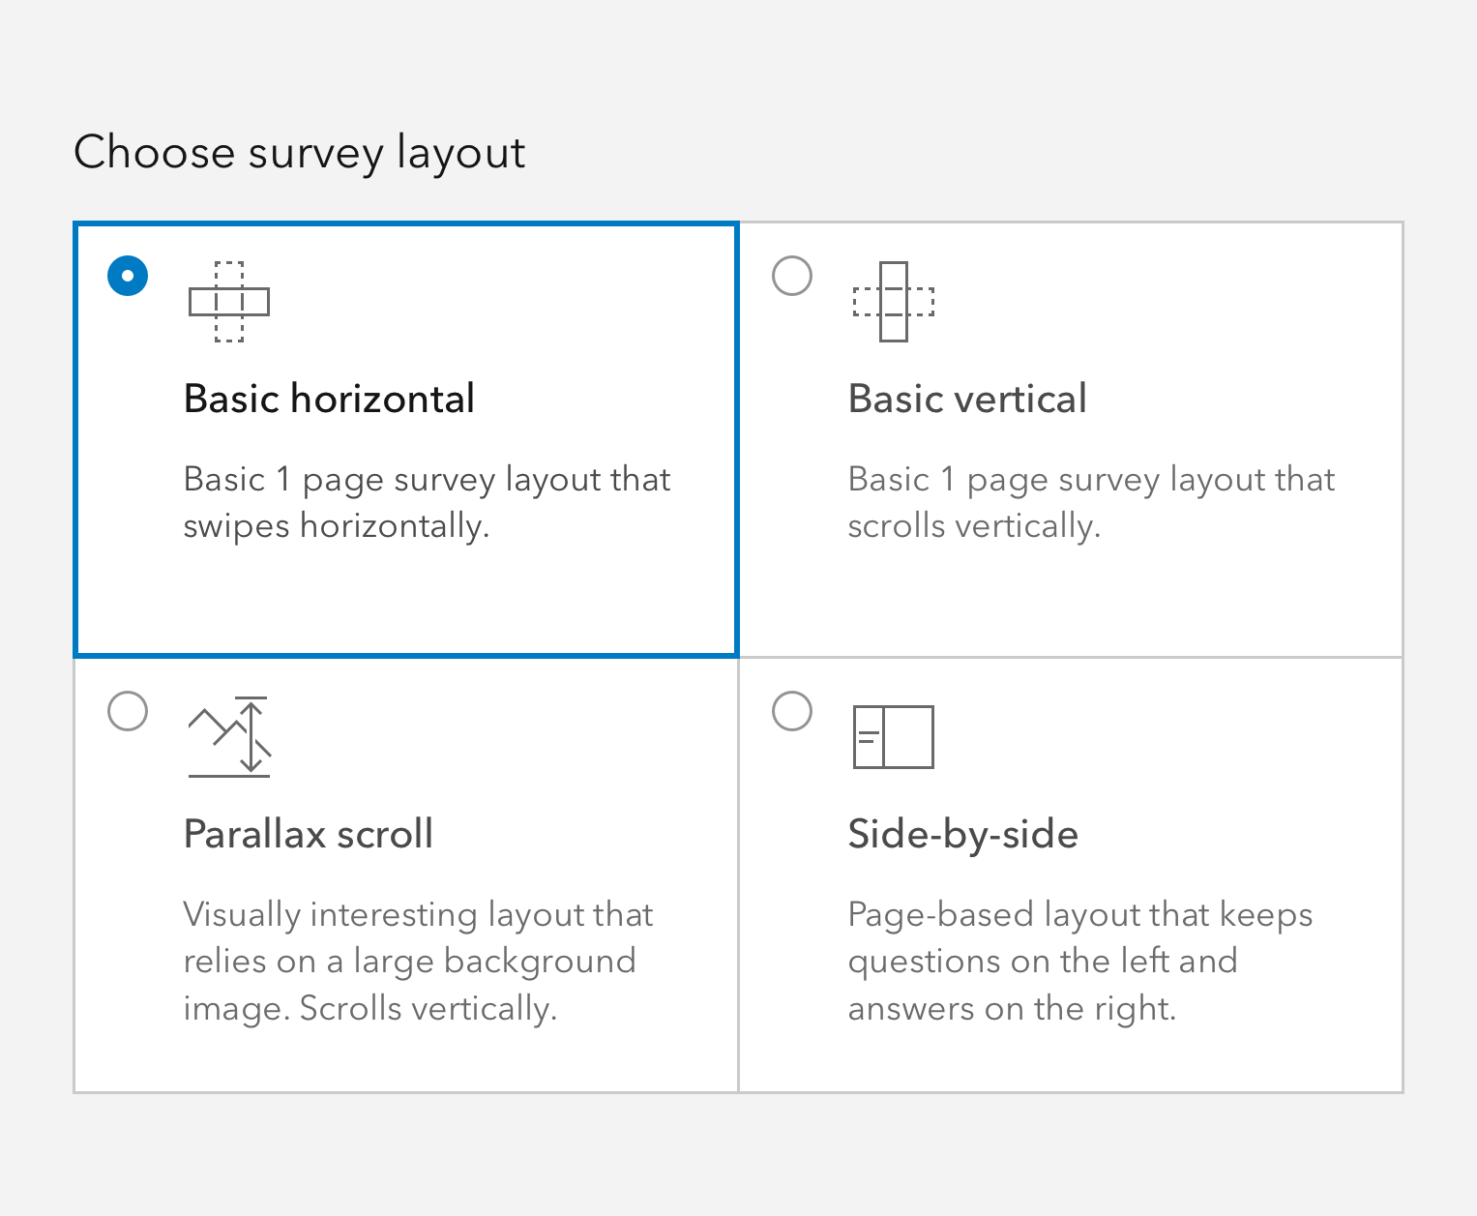Click the Basic vertical layout icon

pyautogui.click(x=893, y=302)
